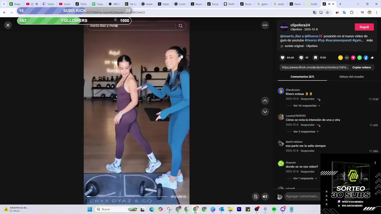Click the search magnifier icon in video
This screenshot has width=381, height=214.
(x=180, y=26)
